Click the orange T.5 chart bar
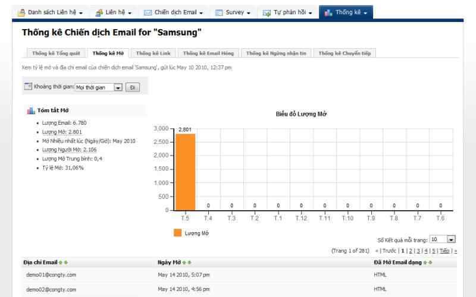 pyautogui.click(x=185, y=172)
